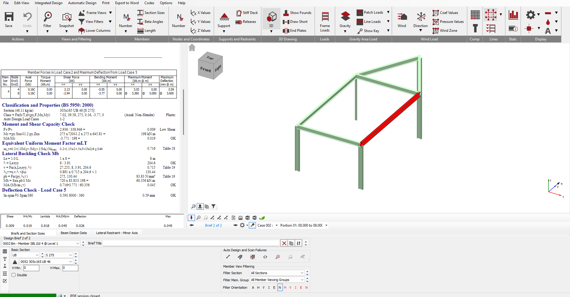Screen dimensions: 570x297
Task: Display member Beta Angles
Action: (150, 22)
